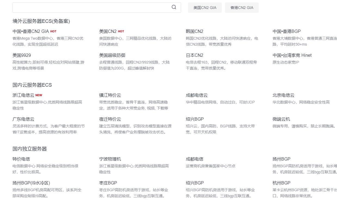Open the 中国•台湾家宽 Hinet product
Viewport: 337px width, 207px height.
(292, 55)
